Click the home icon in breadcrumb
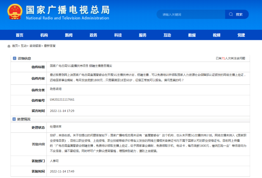262x178 pixels. pos(9,46)
